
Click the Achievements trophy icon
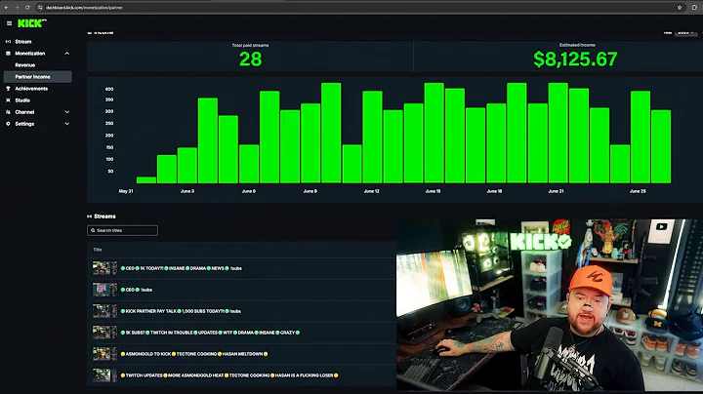8,89
